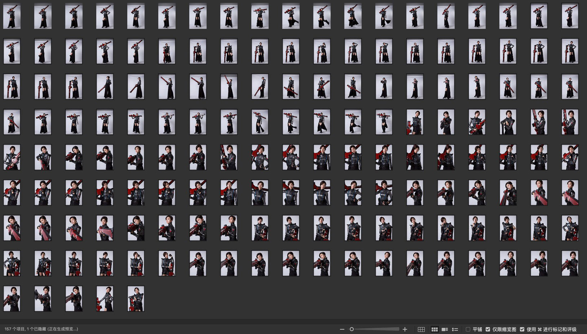The height and width of the screenshot is (334, 587).
Task: Select the last thumbnail in the top row
Action: click(570, 16)
